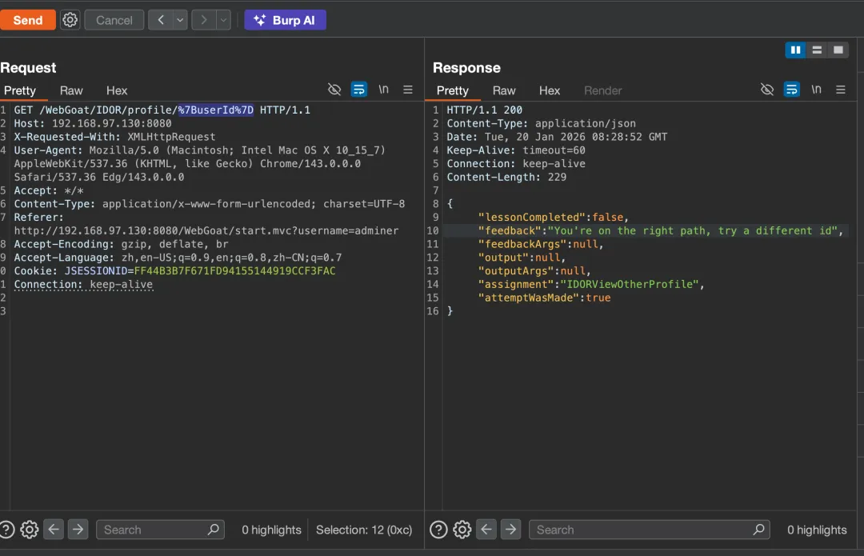Toggle line wrap icon in Request pane
Screen dimensions: 864x556
359,90
